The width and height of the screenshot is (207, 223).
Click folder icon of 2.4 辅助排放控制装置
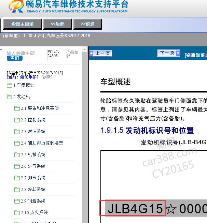[x=17, y=143]
